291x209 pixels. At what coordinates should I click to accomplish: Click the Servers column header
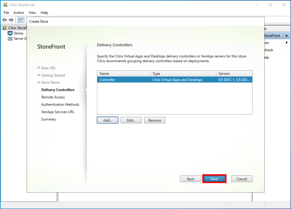click(x=234, y=74)
